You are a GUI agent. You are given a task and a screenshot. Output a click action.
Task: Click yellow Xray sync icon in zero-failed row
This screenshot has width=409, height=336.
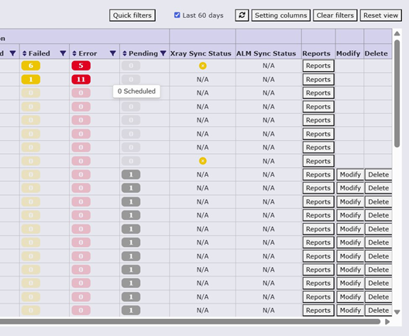click(x=203, y=161)
